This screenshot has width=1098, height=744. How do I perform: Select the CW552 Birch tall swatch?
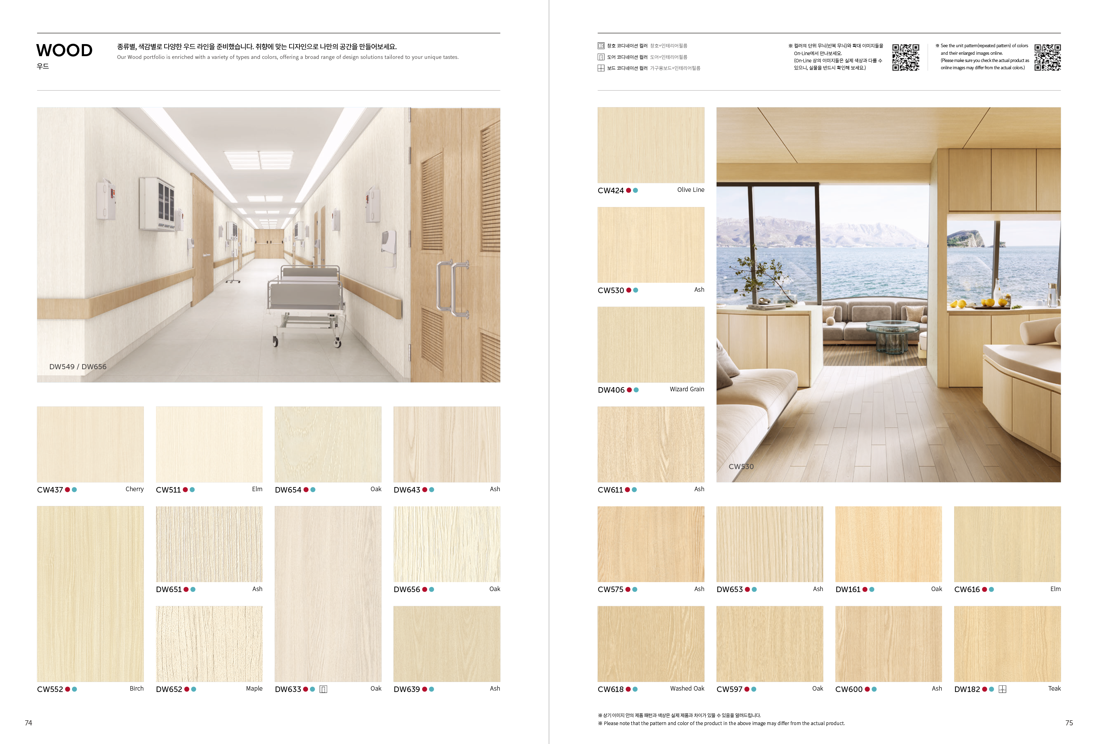click(90, 594)
